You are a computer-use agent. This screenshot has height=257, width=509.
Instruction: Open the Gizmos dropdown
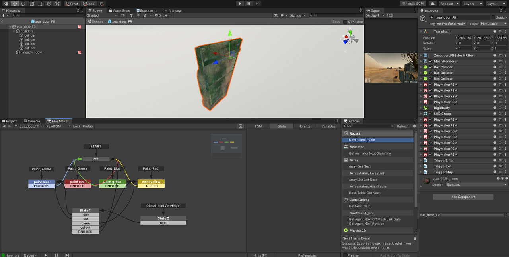[x=297, y=15]
